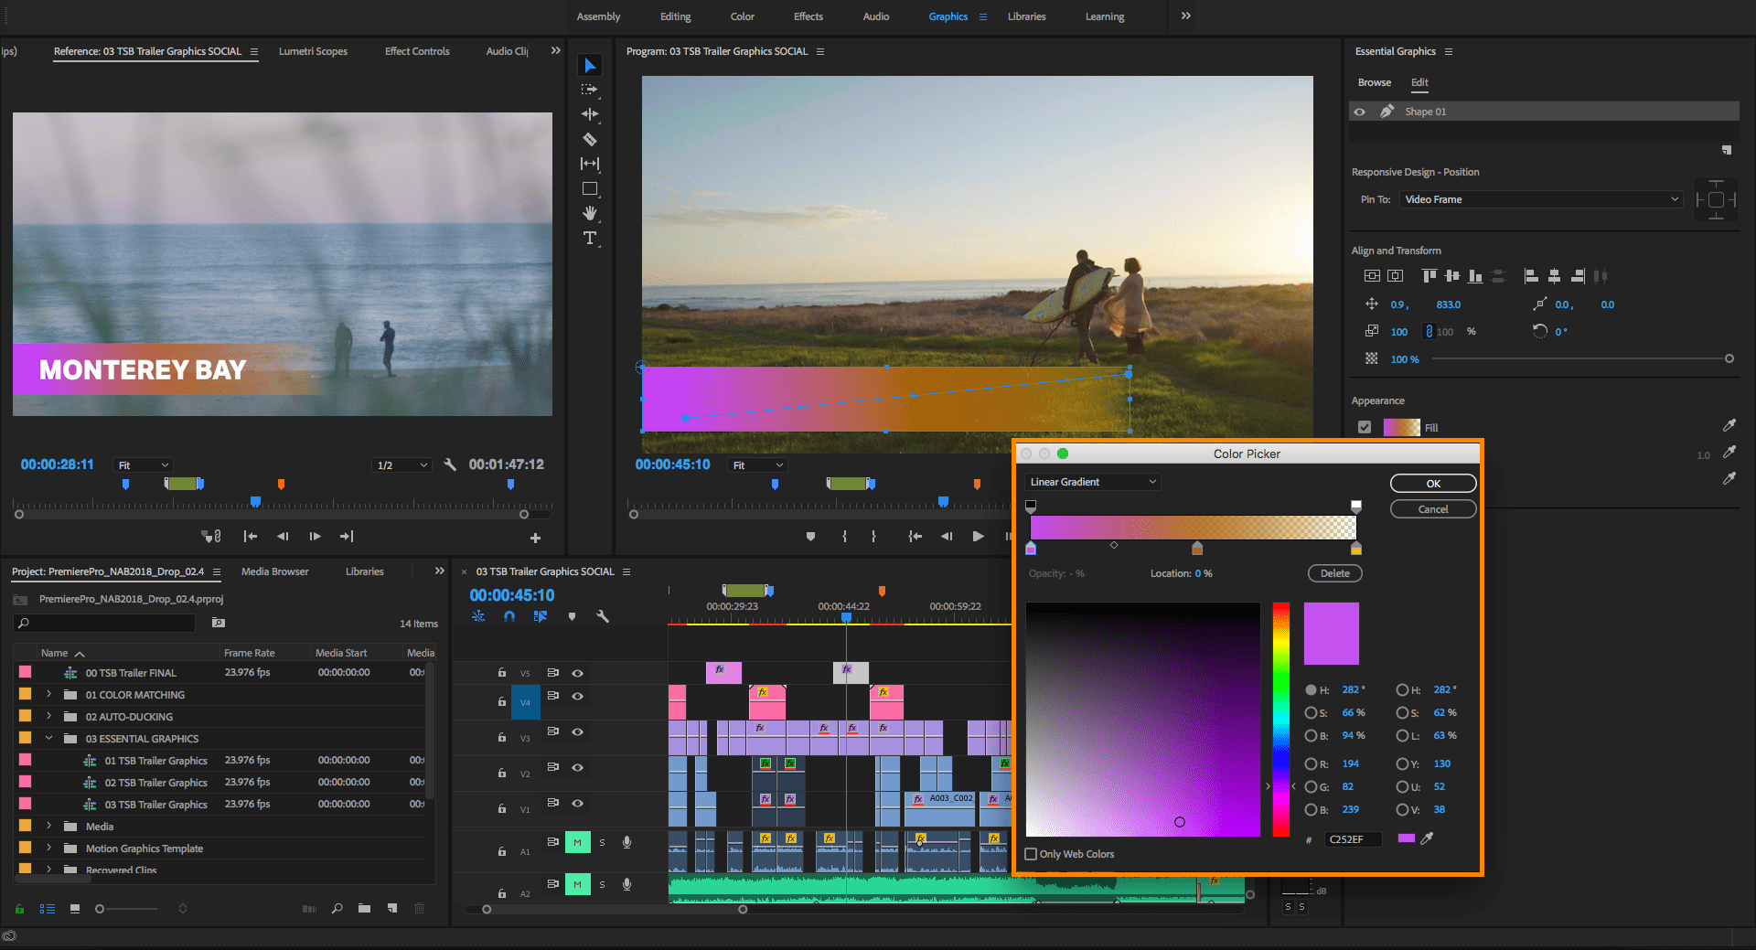
Task: Select the Rectangle tool
Action: tap(590, 188)
